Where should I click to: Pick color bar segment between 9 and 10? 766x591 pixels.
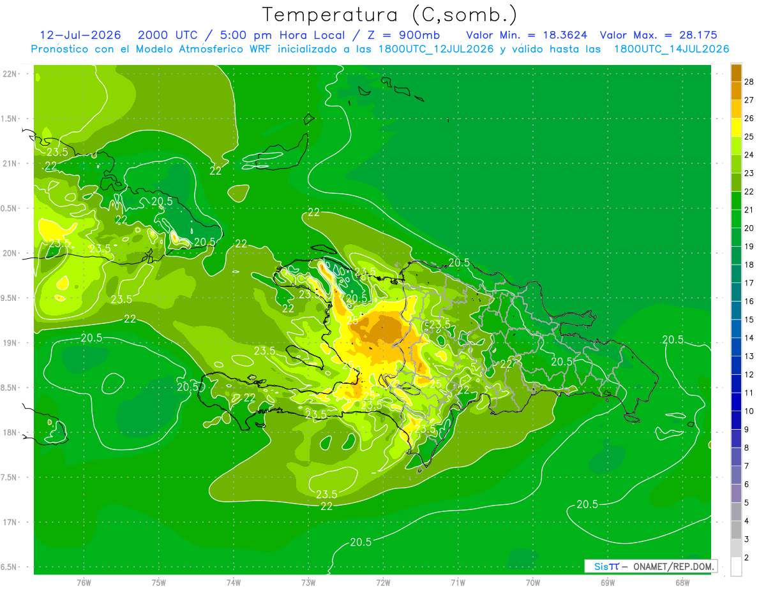pos(736,420)
